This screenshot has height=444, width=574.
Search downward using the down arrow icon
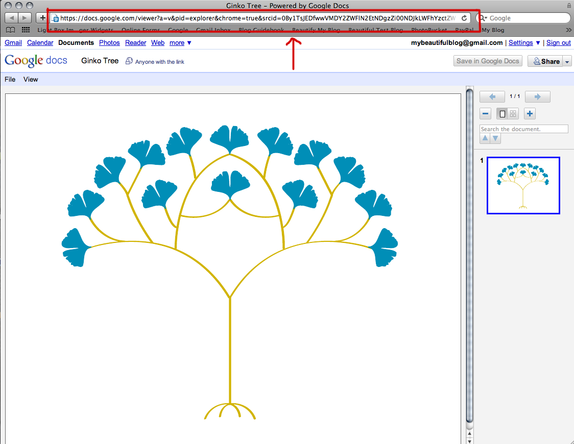tap(495, 138)
